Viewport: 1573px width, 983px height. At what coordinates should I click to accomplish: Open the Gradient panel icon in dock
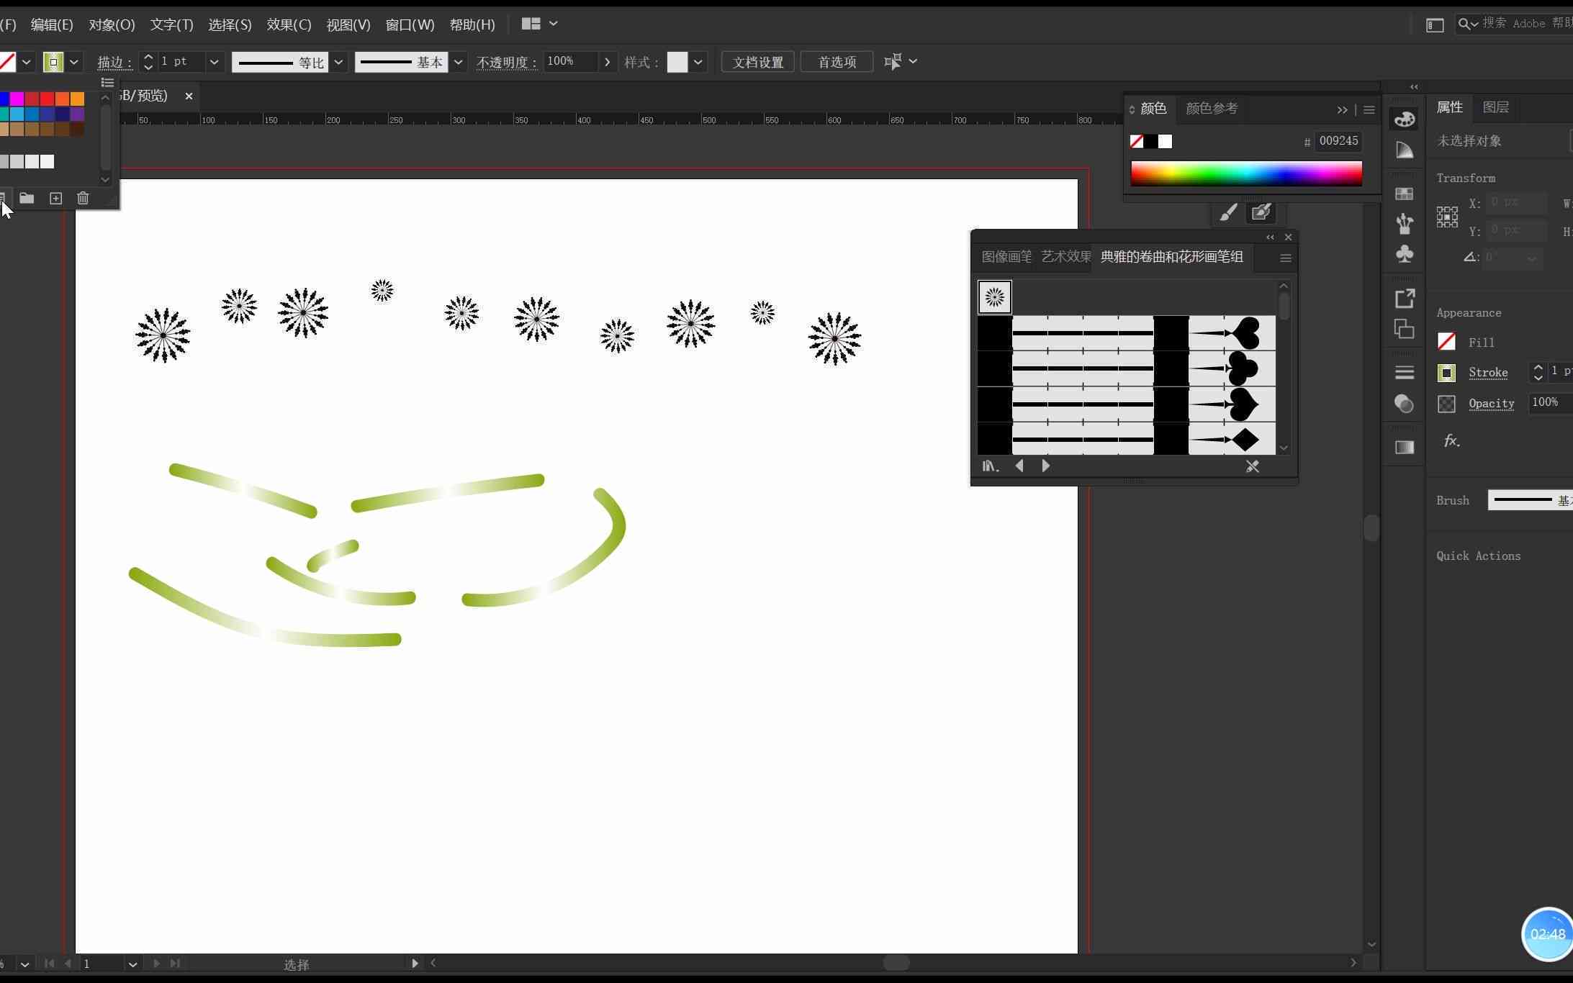[1404, 448]
